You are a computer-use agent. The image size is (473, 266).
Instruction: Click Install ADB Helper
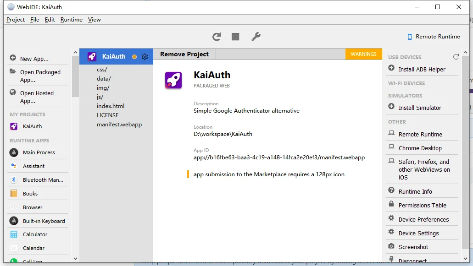[422, 69]
